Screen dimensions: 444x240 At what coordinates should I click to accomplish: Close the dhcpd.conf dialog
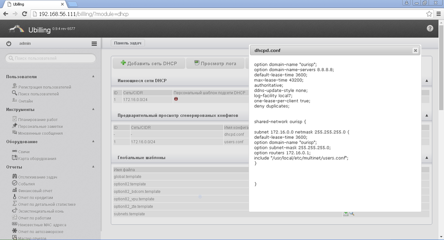(x=415, y=51)
